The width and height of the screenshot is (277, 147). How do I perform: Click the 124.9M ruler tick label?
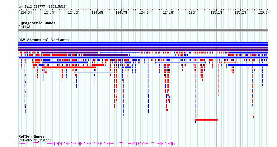point(168,12)
